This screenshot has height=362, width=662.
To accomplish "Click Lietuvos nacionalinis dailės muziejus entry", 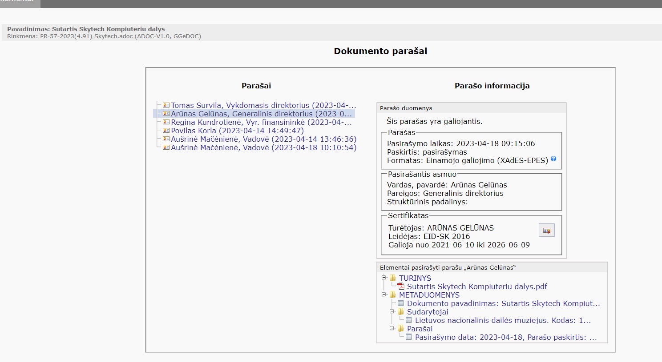I will point(503,320).
